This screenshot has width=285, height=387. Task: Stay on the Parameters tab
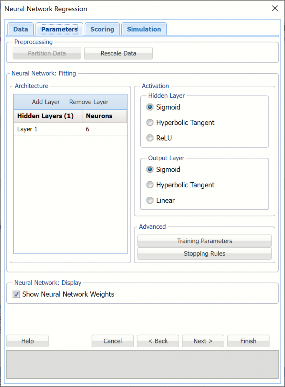coord(59,29)
